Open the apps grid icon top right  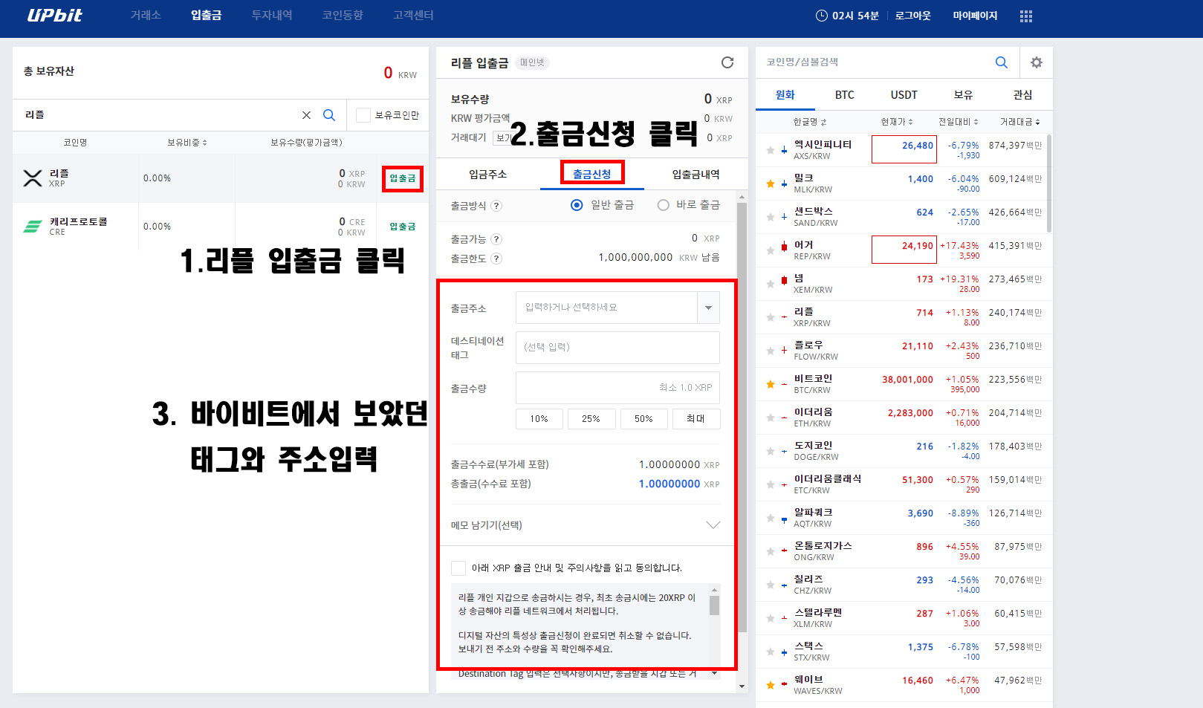click(x=1025, y=16)
